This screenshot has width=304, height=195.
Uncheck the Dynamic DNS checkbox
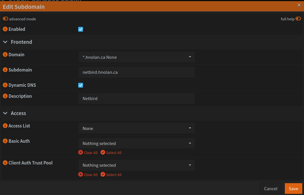pos(80,85)
